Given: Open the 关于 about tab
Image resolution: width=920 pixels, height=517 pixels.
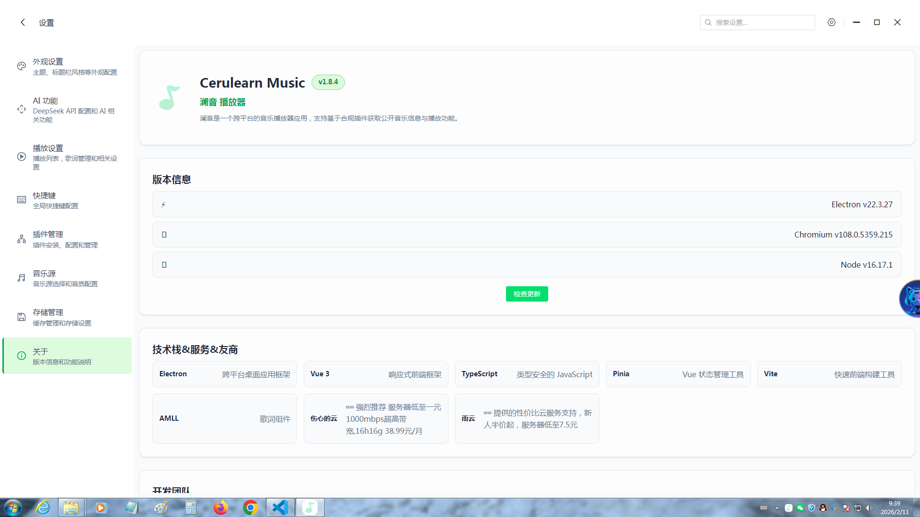Looking at the screenshot, I should tap(67, 356).
